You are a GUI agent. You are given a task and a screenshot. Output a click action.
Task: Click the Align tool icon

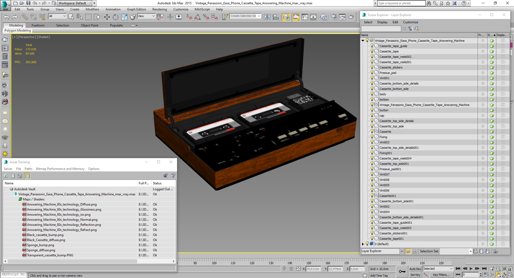click(x=276, y=17)
